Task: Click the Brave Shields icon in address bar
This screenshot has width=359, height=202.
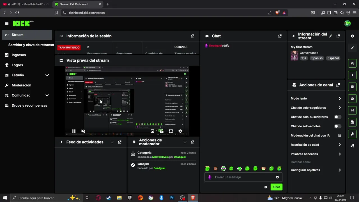Action: (x=277, y=13)
